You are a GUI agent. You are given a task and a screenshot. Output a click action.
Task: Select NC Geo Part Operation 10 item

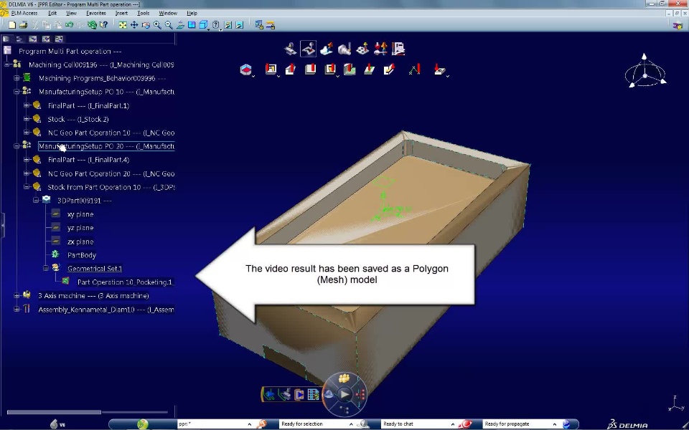[x=111, y=133]
